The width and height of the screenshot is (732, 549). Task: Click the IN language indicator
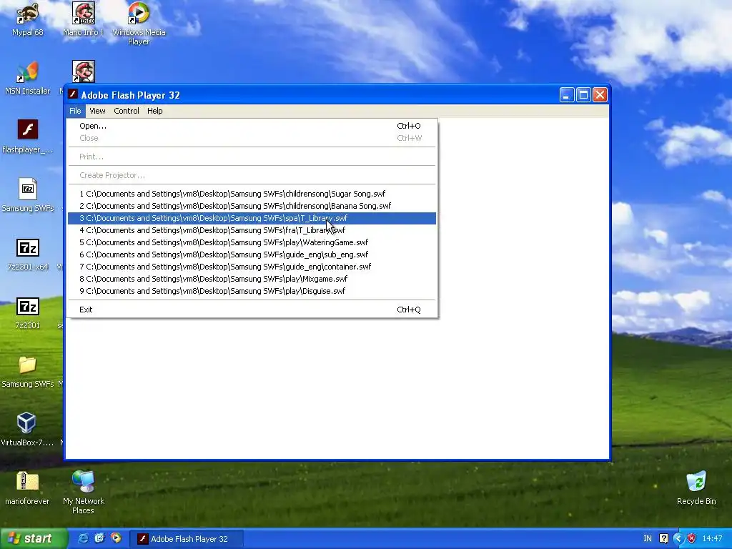point(648,538)
